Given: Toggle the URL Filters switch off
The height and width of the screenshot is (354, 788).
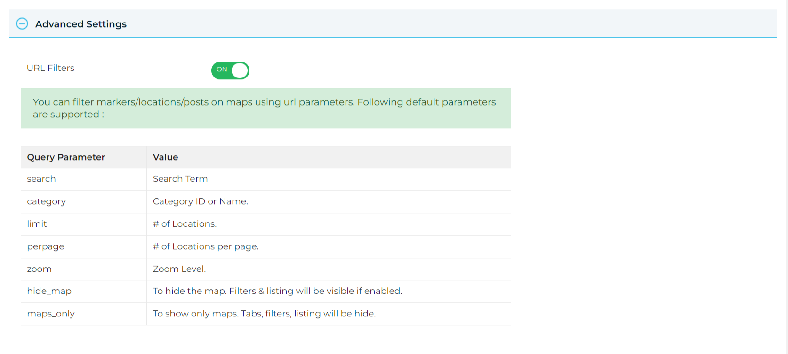Looking at the screenshot, I should tap(230, 70).
